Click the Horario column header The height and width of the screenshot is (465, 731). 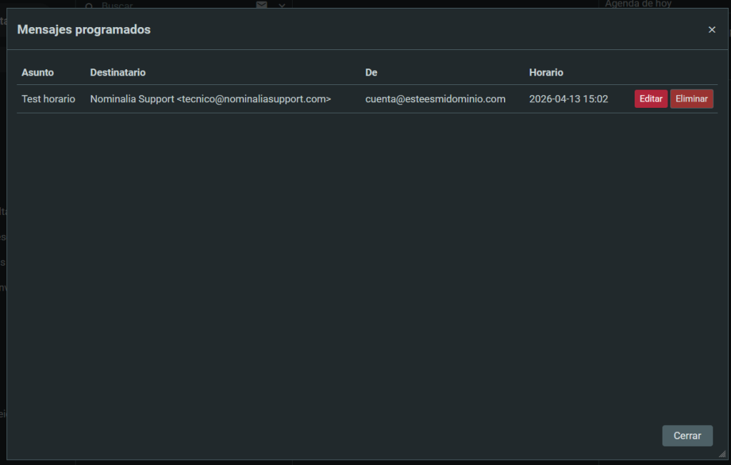546,73
